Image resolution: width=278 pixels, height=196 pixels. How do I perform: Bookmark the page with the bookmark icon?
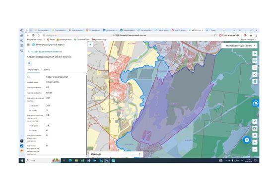click(x=215, y=35)
